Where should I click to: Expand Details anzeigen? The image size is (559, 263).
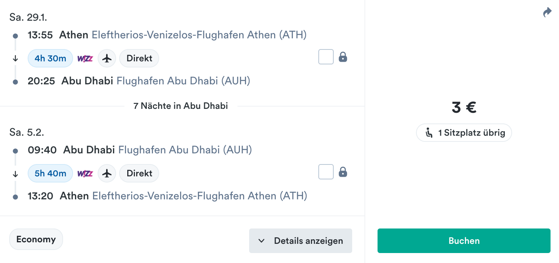(x=301, y=241)
